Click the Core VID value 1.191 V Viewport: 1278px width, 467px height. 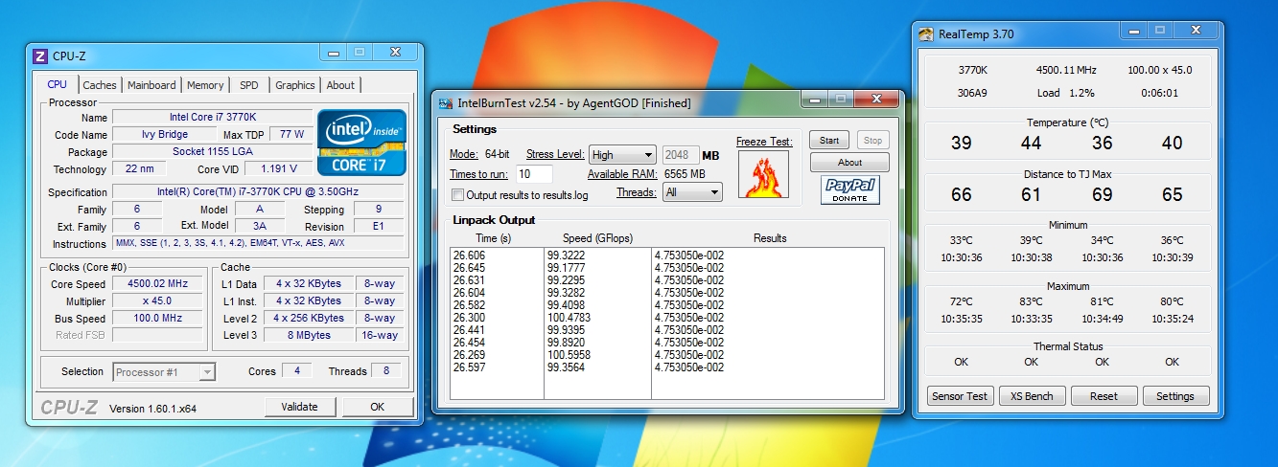coord(279,169)
